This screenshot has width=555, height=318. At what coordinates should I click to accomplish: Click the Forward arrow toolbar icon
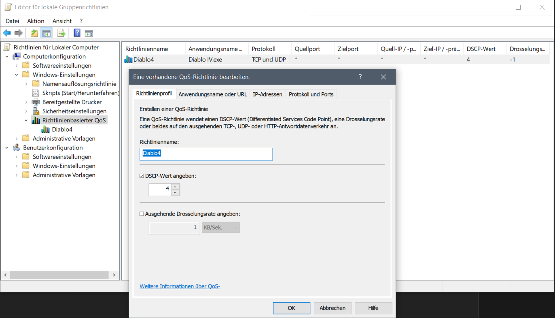[18, 33]
